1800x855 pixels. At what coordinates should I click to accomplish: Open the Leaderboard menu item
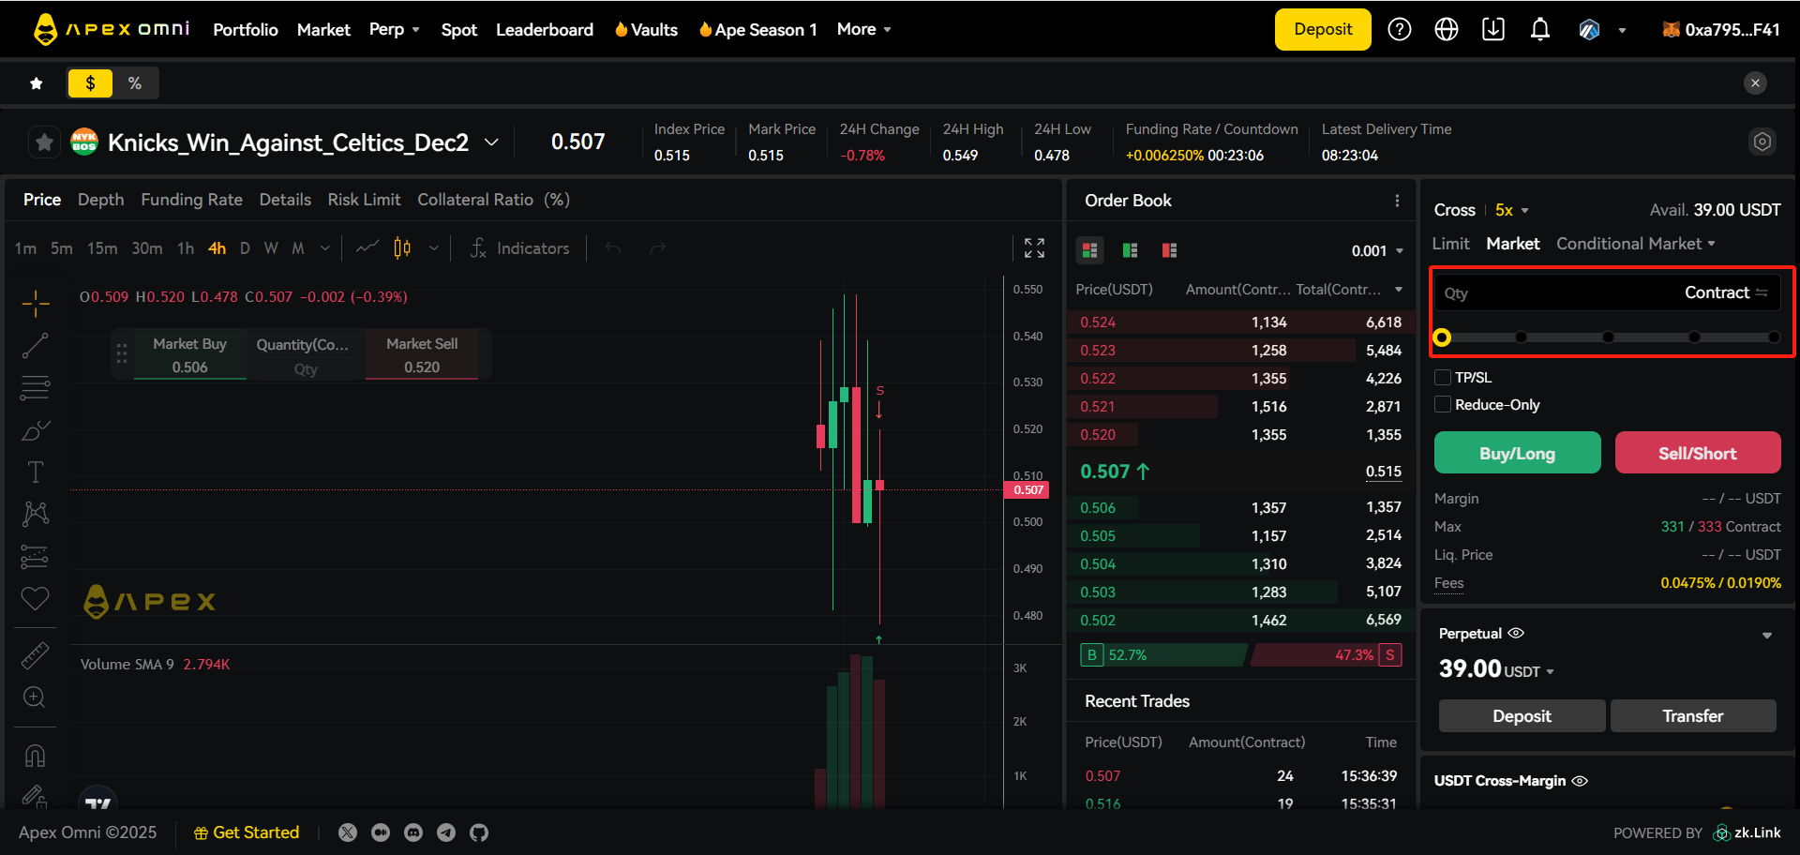click(544, 30)
